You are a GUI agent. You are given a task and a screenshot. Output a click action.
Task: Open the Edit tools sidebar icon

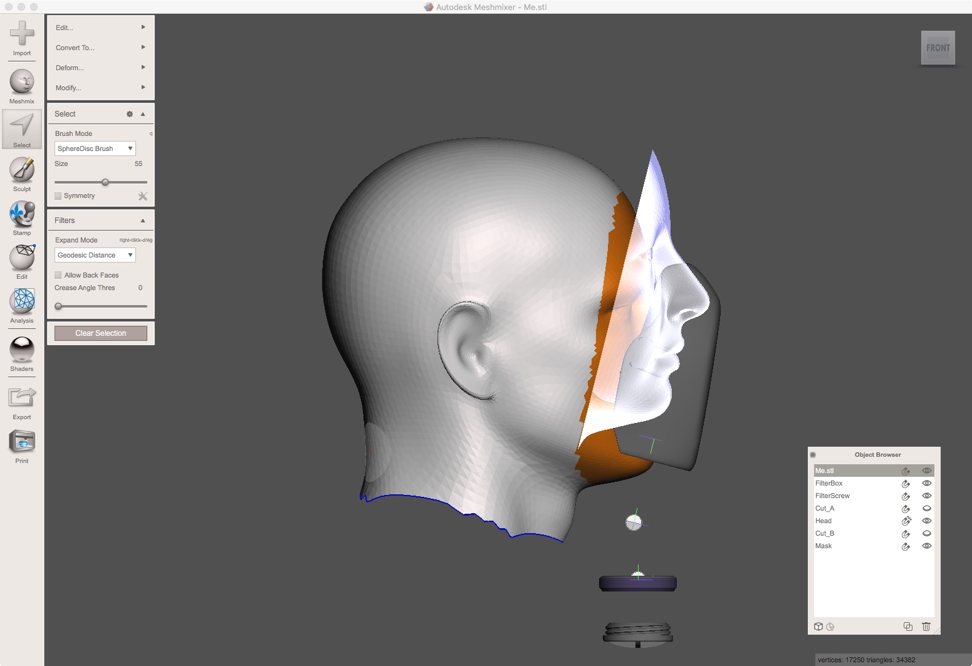coord(22,261)
